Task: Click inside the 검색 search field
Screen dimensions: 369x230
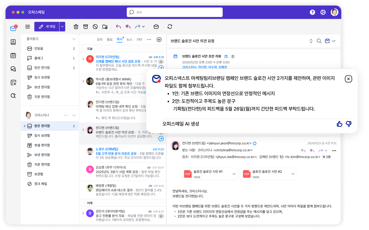Action: coord(175,12)
